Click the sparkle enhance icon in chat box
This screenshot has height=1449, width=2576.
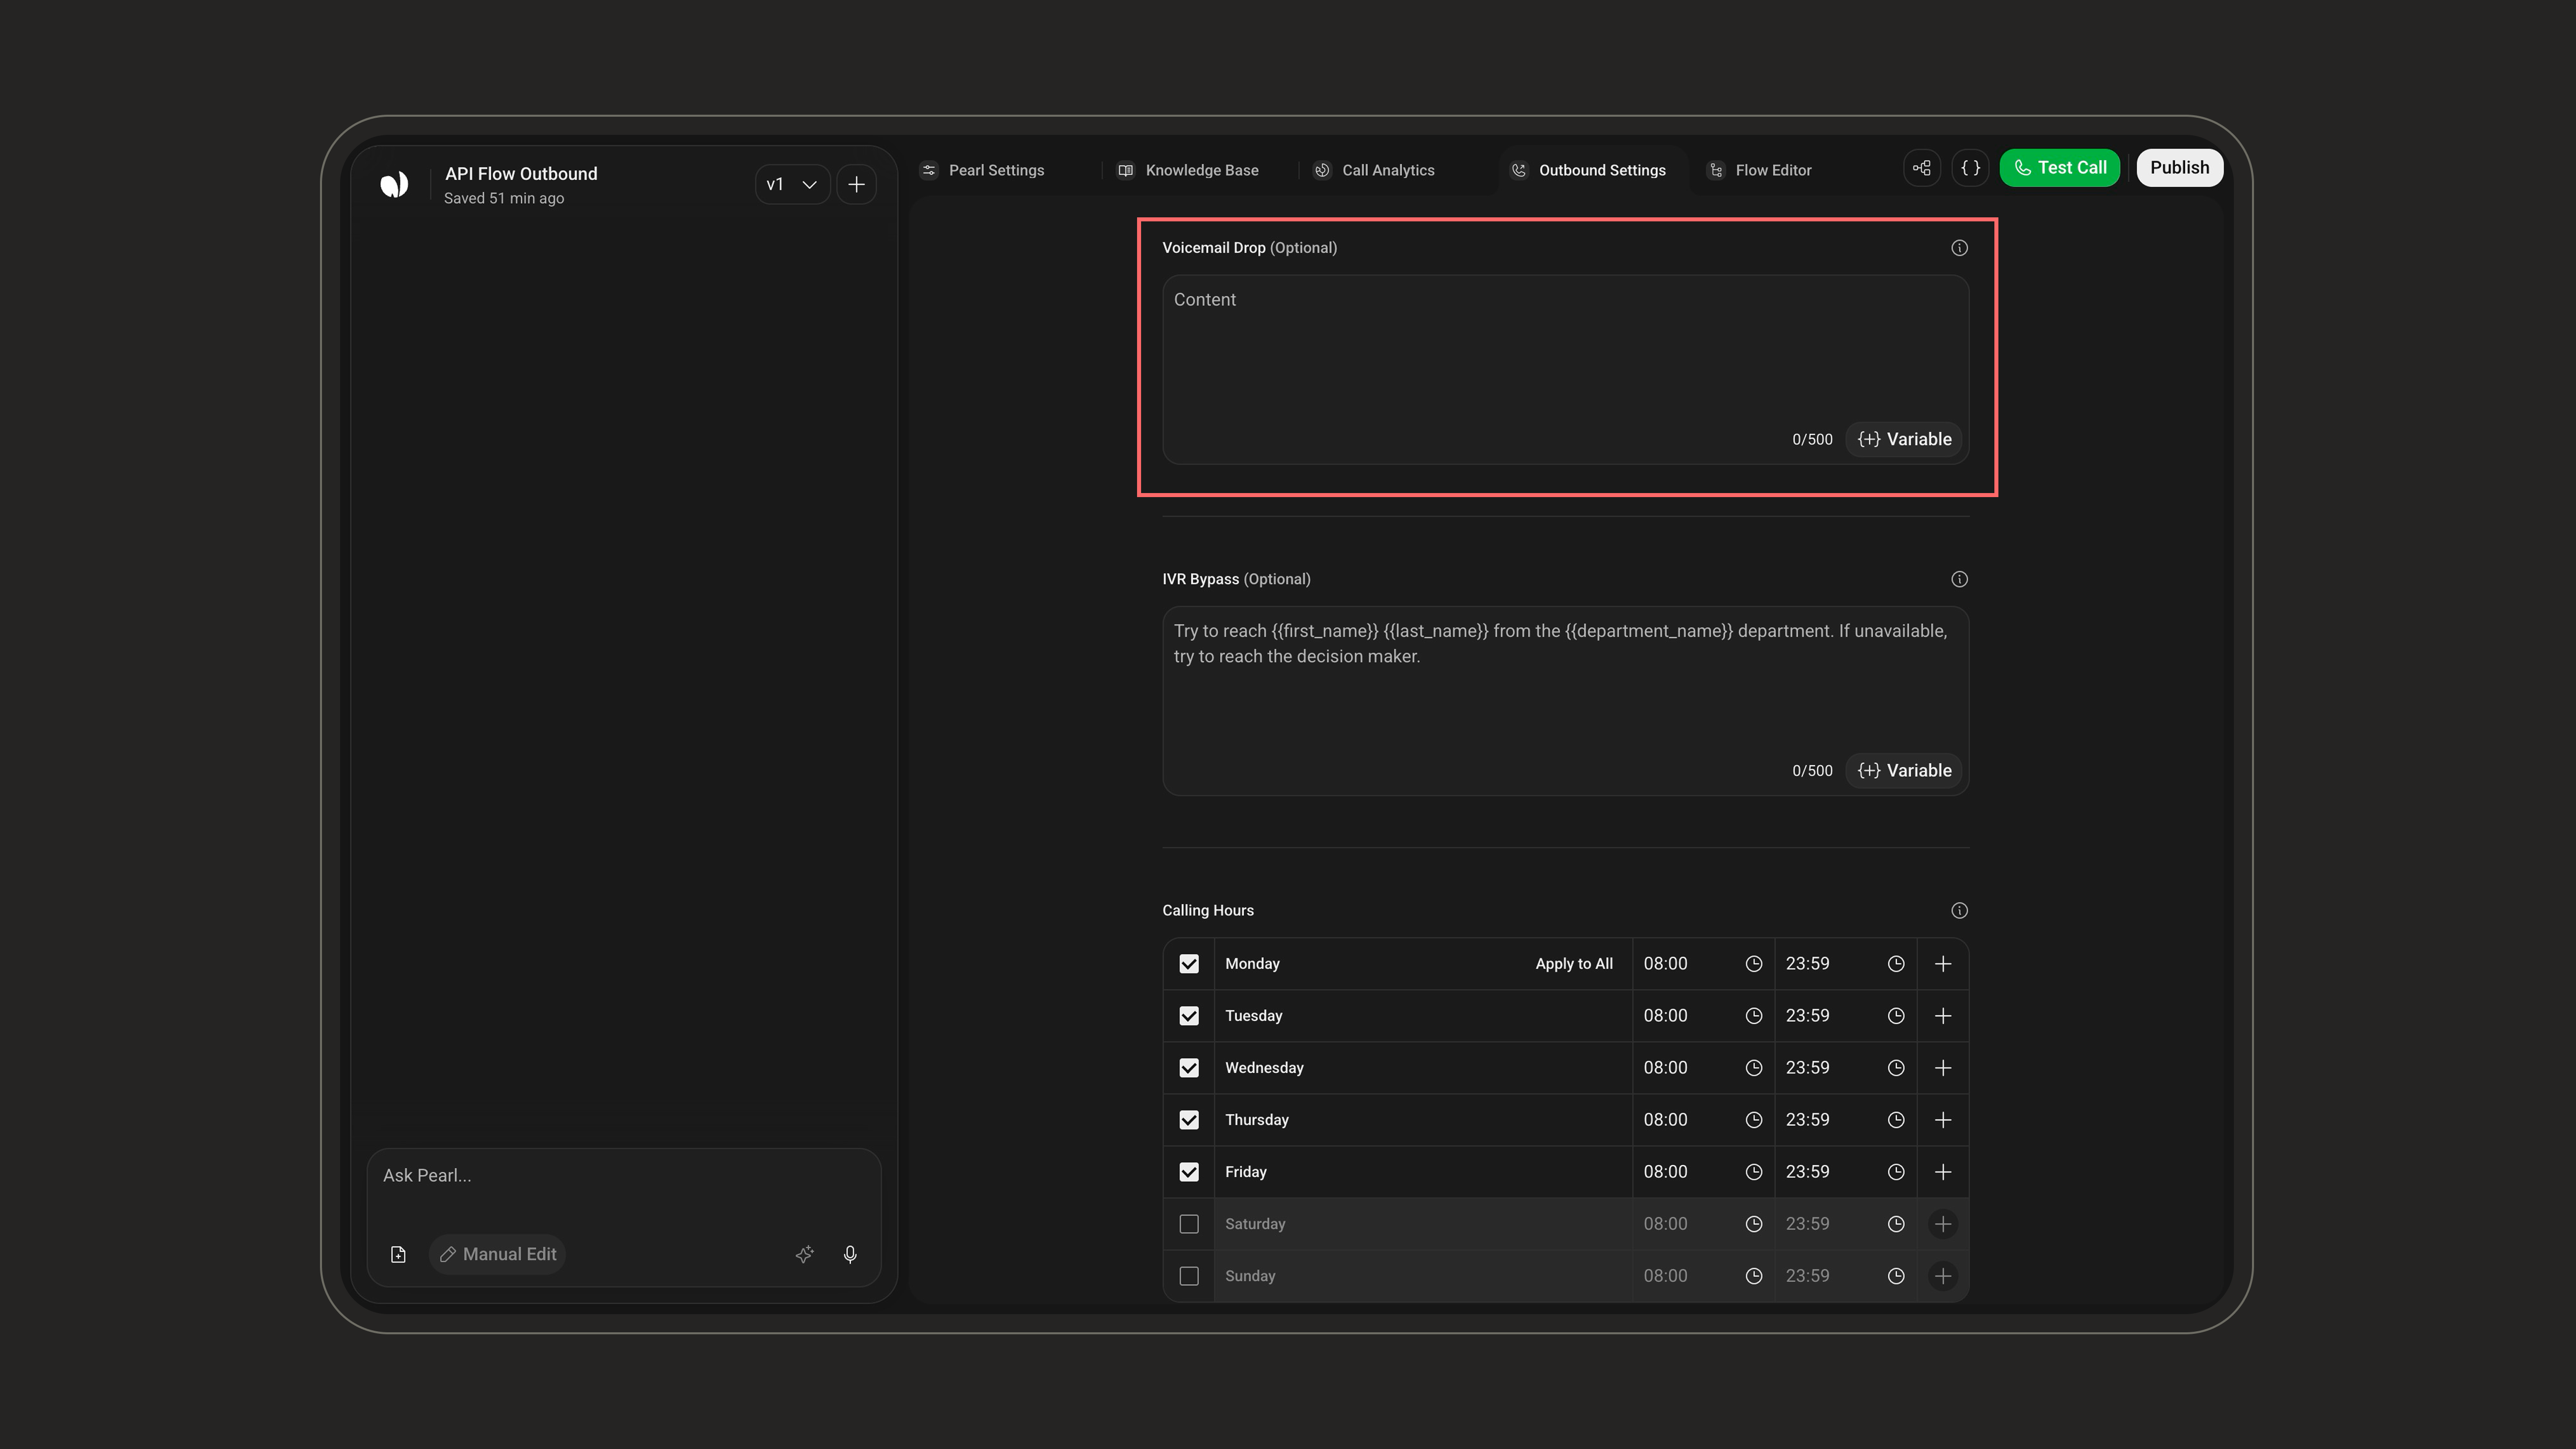[805, 1254]
